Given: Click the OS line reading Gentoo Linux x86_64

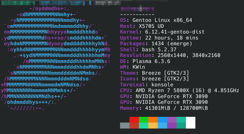Looking at the screenshot, I should pos(156,20).
